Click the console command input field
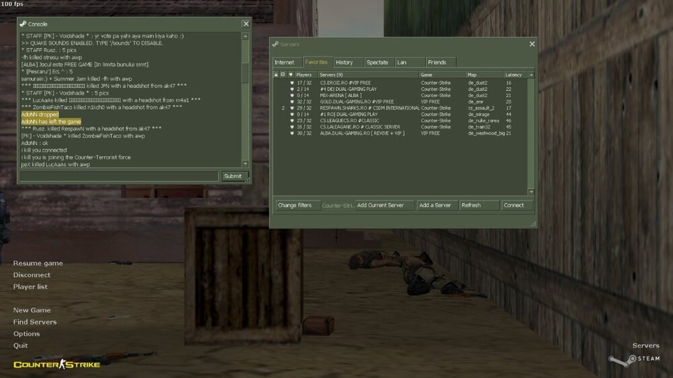673x378 pixels. point(119,176)
